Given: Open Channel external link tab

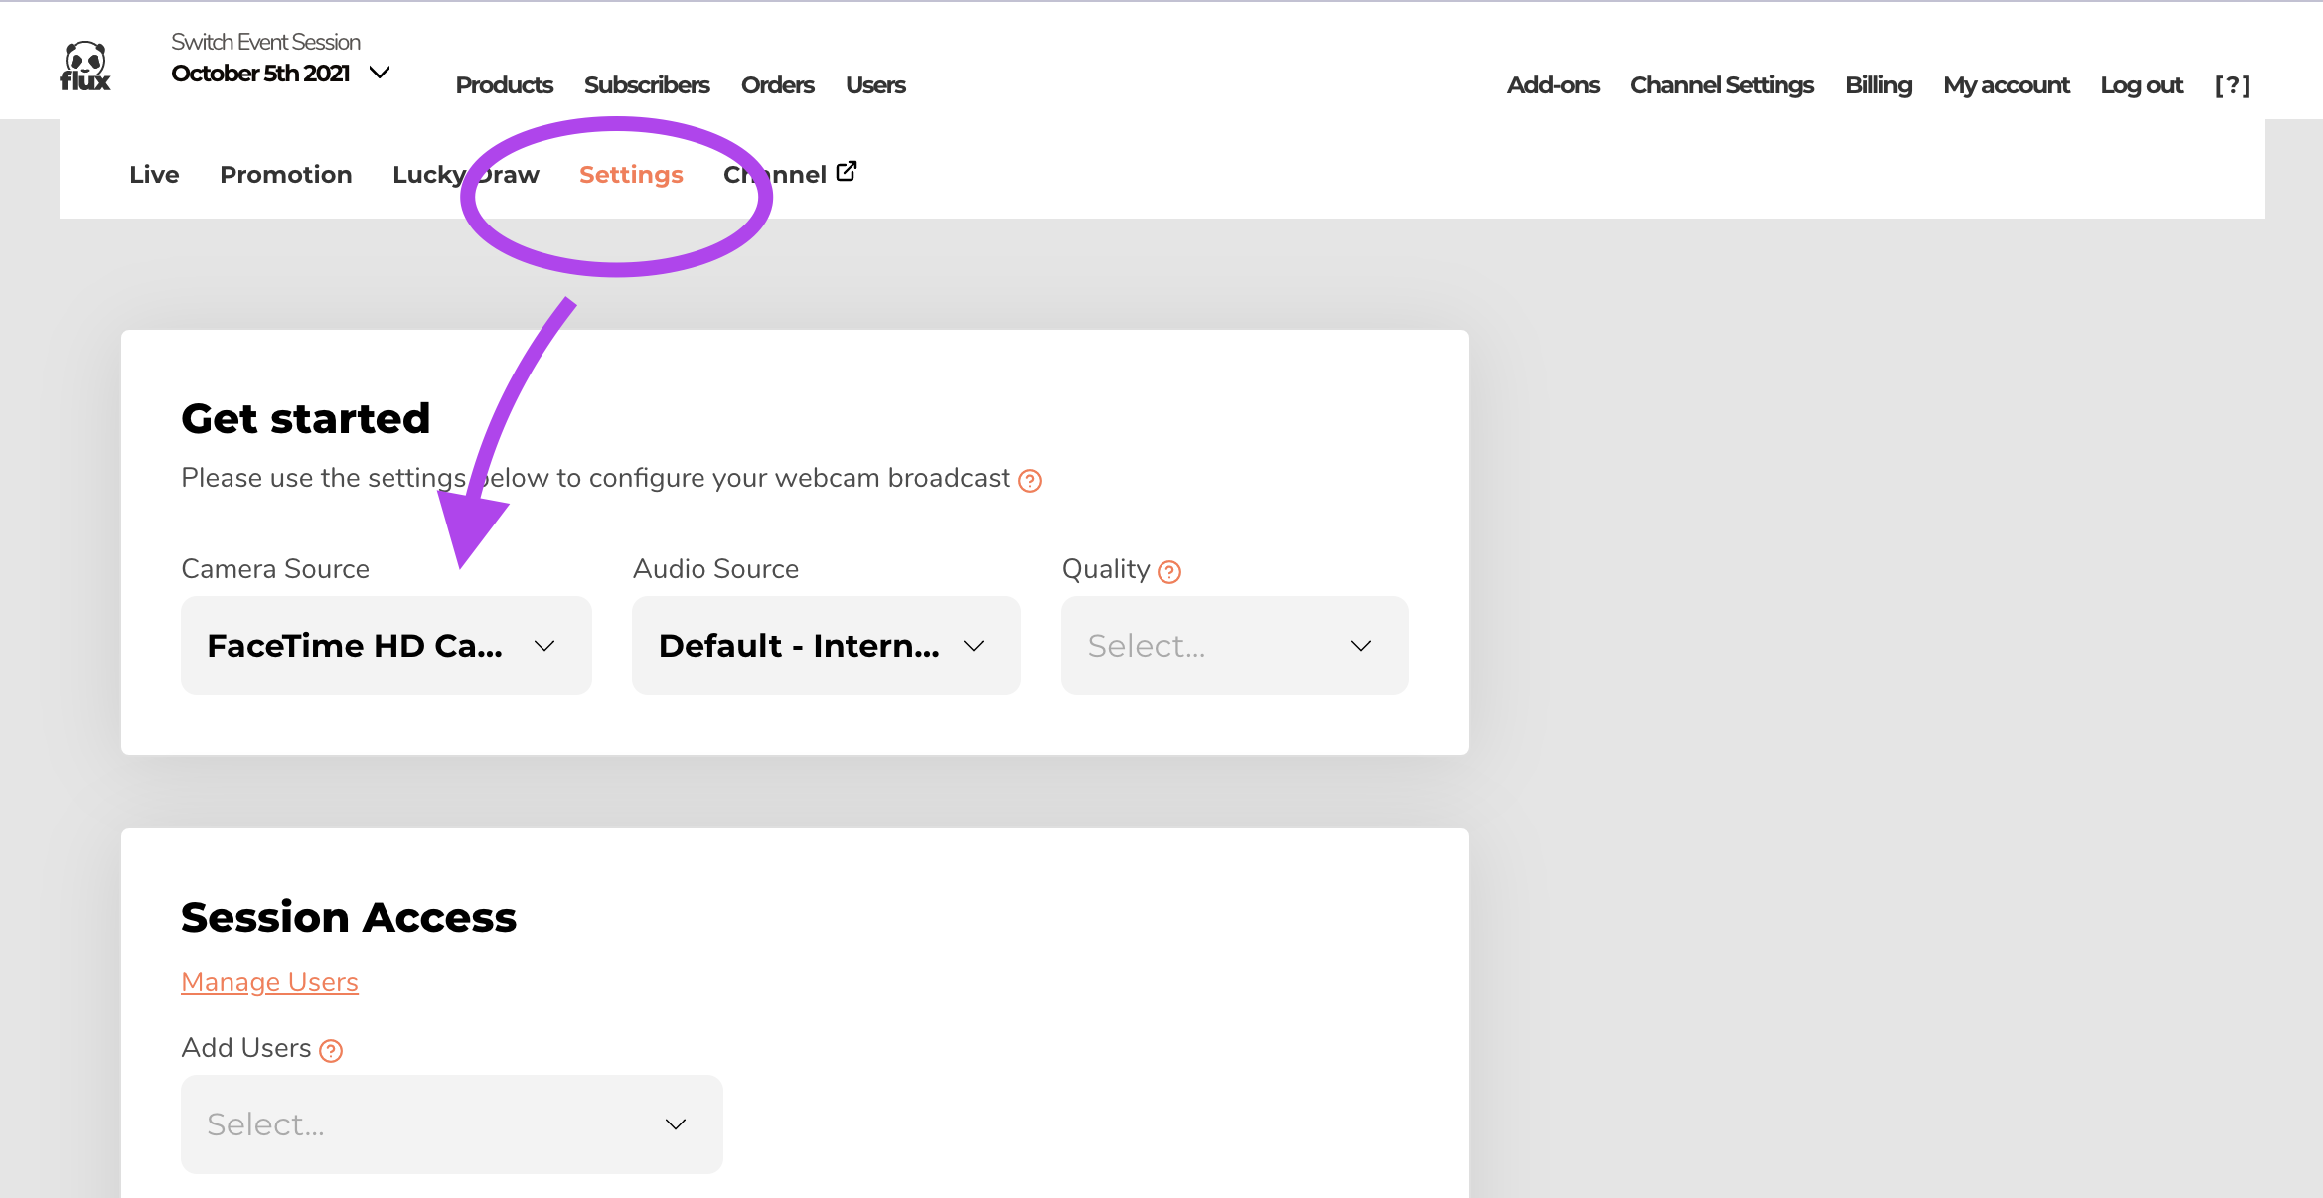Looking at the screenshot, I should click(789, 174).
